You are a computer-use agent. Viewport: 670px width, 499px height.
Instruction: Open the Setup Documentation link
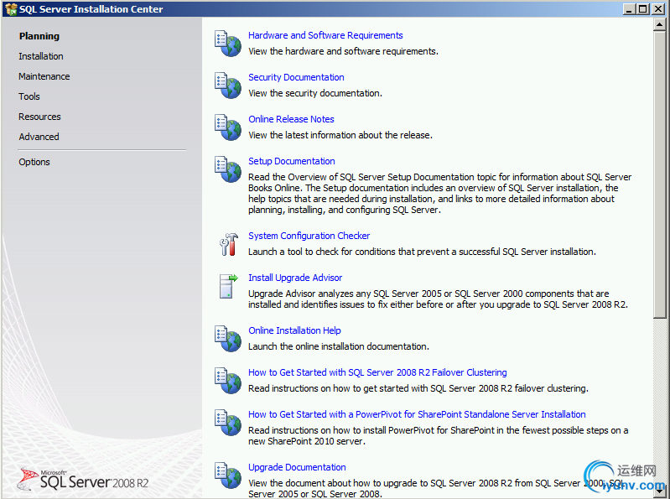point(292,161)
